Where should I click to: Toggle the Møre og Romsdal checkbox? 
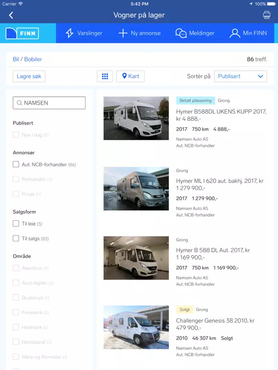pyautogui.click(x=16, y=357)
